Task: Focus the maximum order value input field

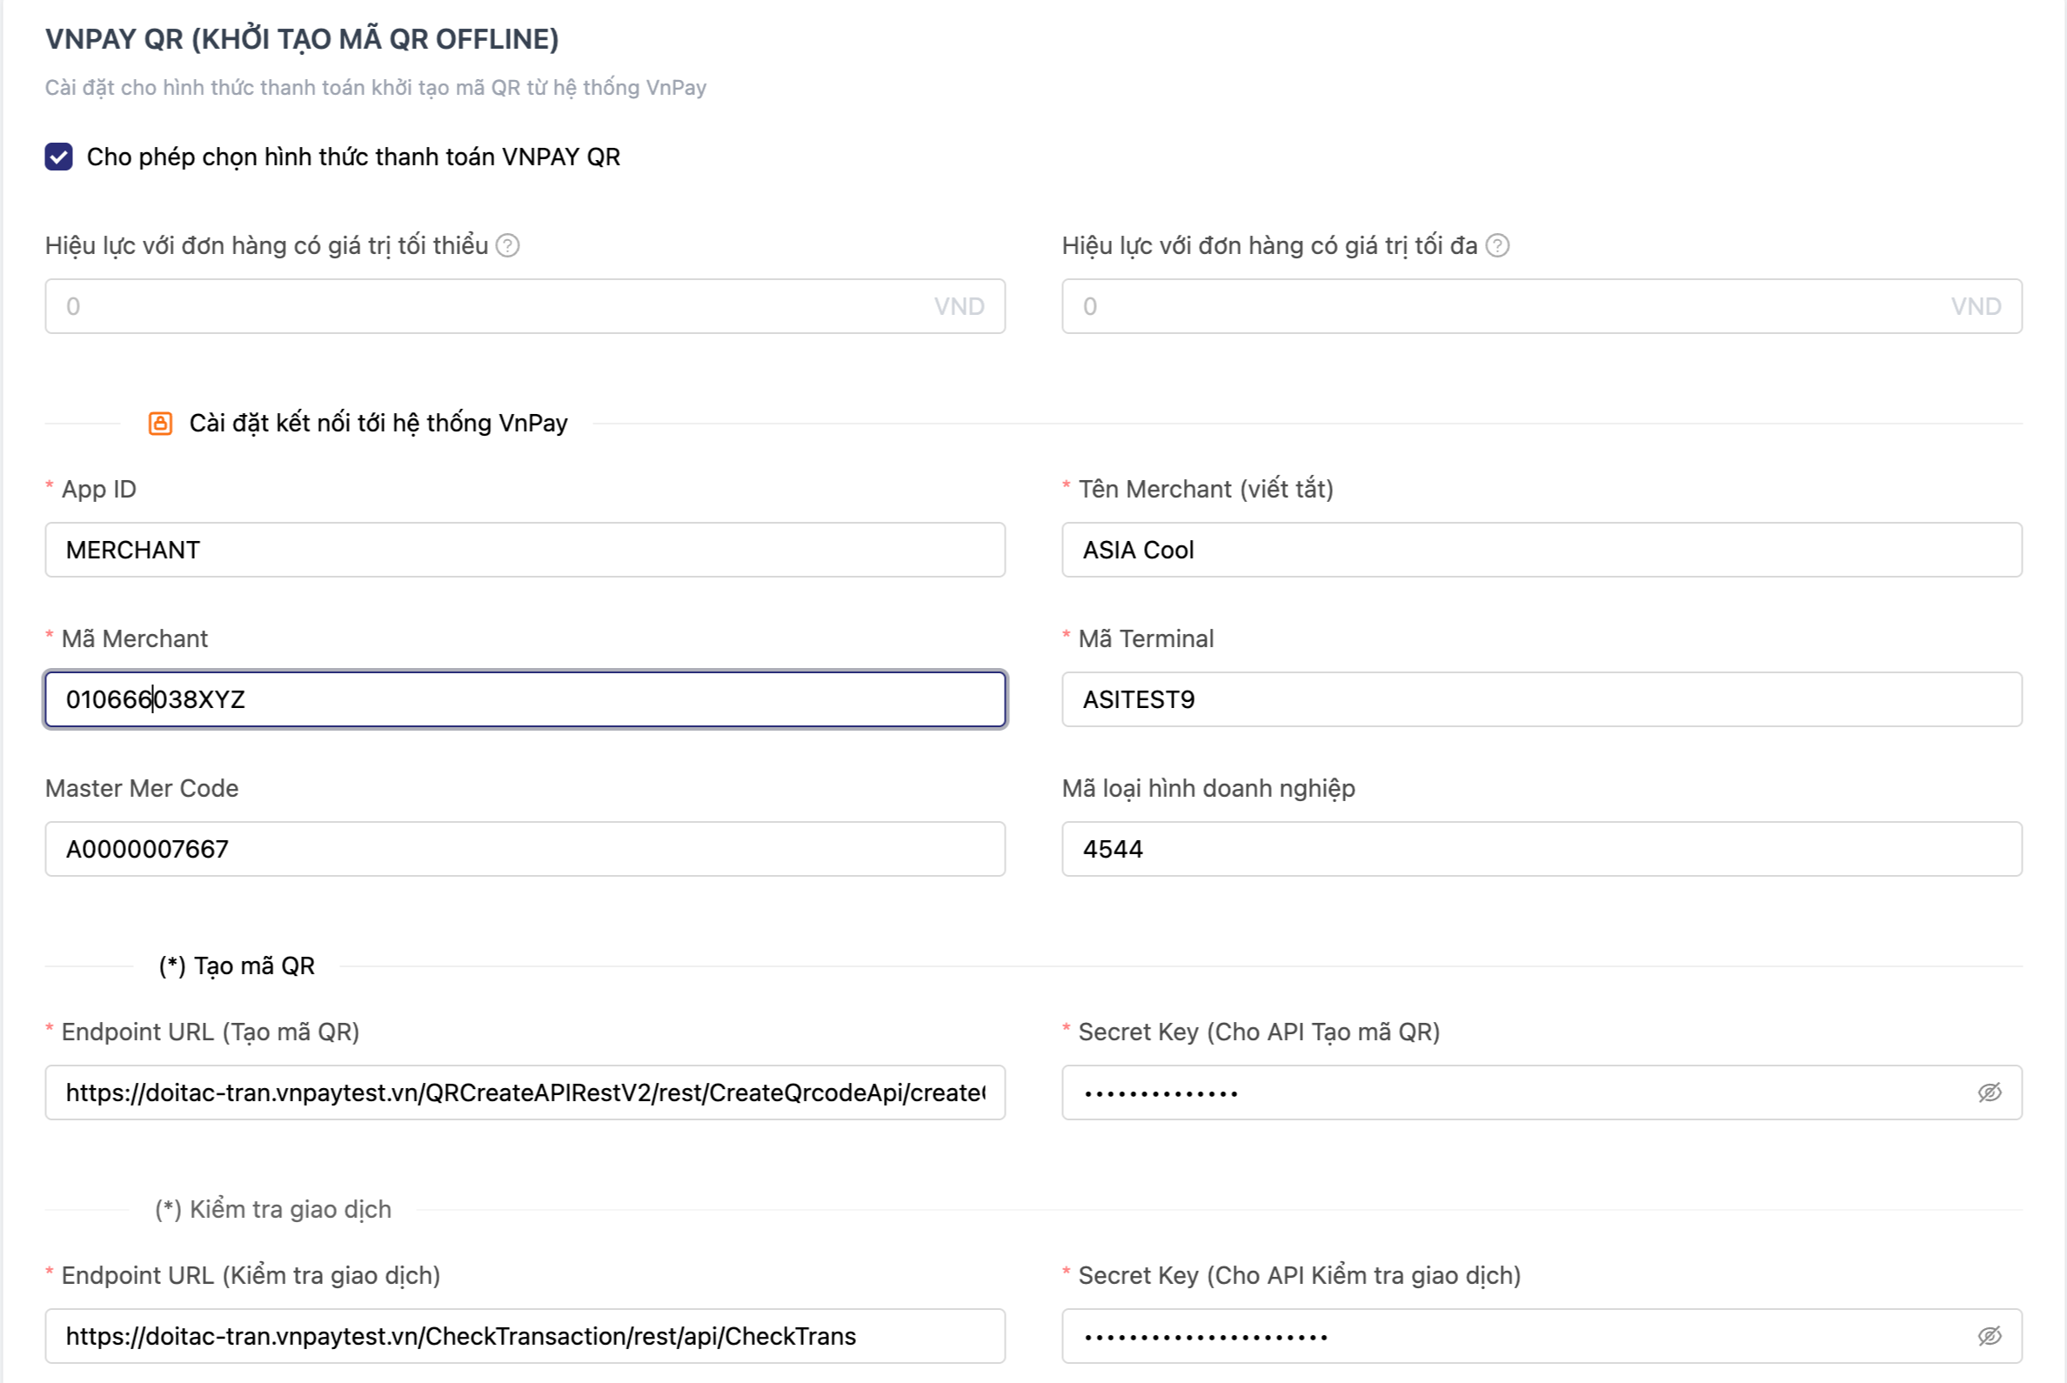Action: [1508, 306]
